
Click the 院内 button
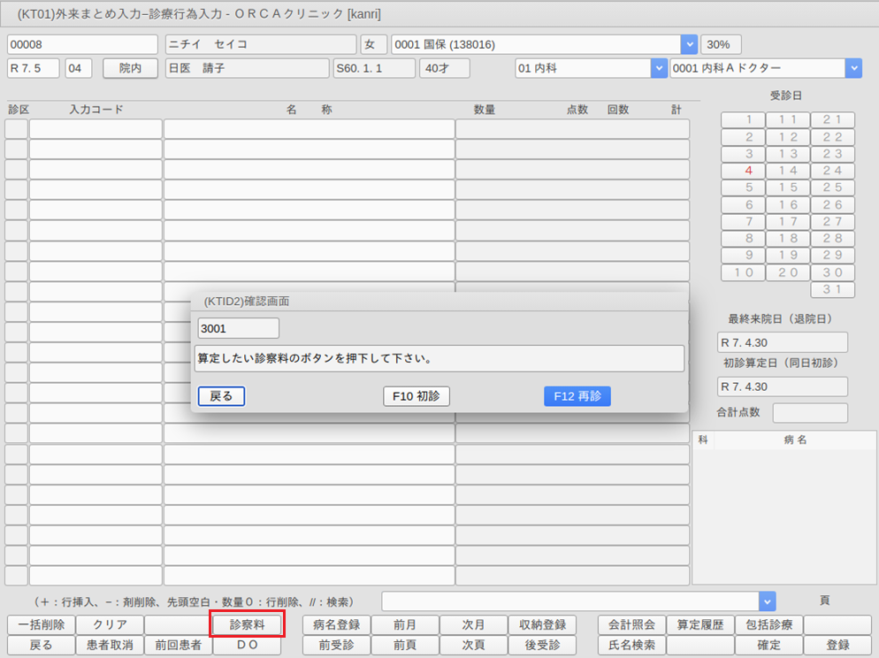130,68
